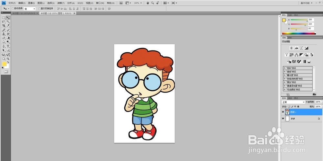The image size is (323, 161).
Task: Swap foreground and background colors
Action: coord(8,62)
